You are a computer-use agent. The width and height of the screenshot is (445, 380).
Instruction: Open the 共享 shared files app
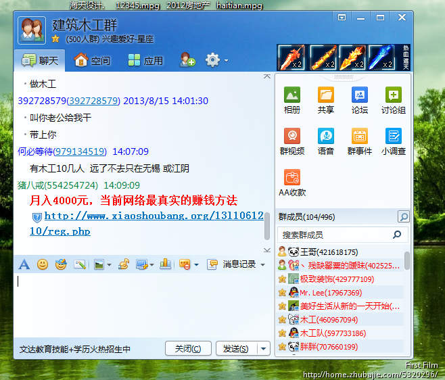pos(325,100)
